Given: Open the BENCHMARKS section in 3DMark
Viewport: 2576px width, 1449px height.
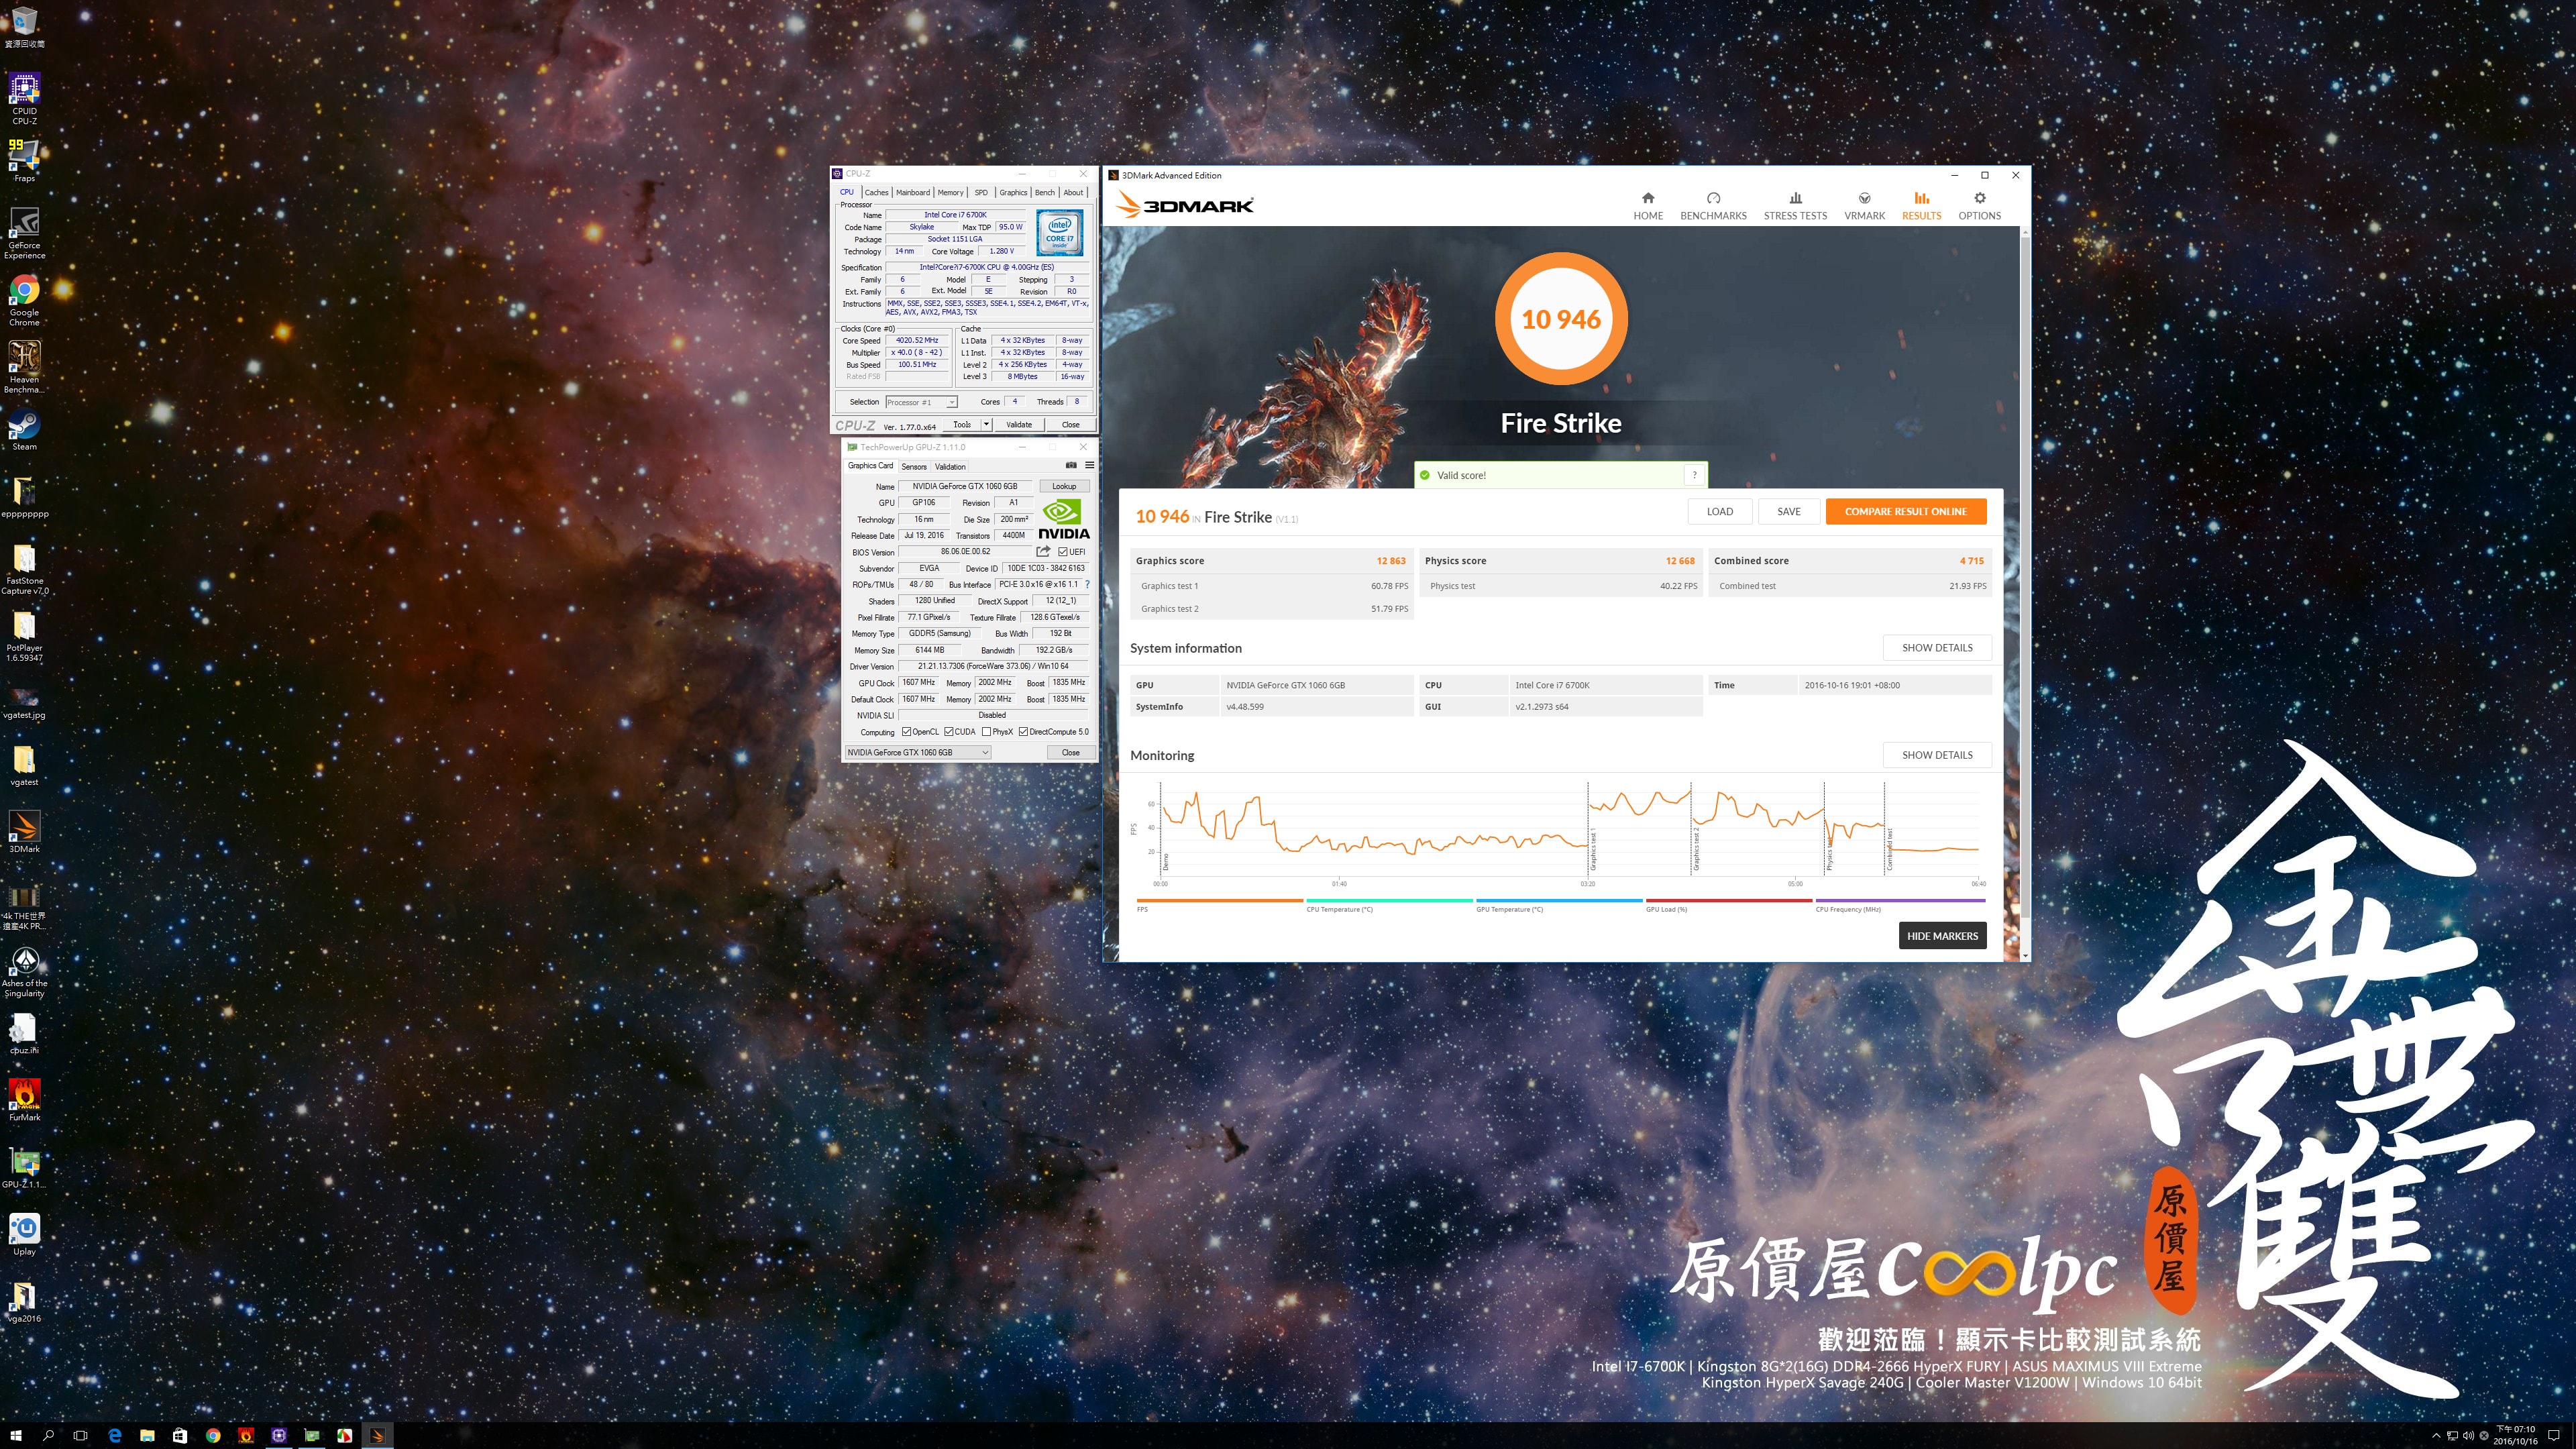Looking at the screenshot, I should coord(1713,206).
